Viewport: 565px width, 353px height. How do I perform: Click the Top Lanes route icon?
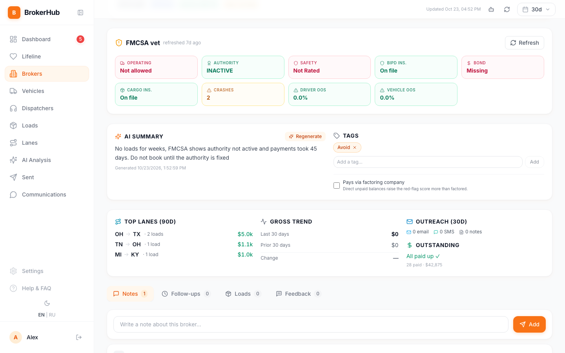(118, 222)
